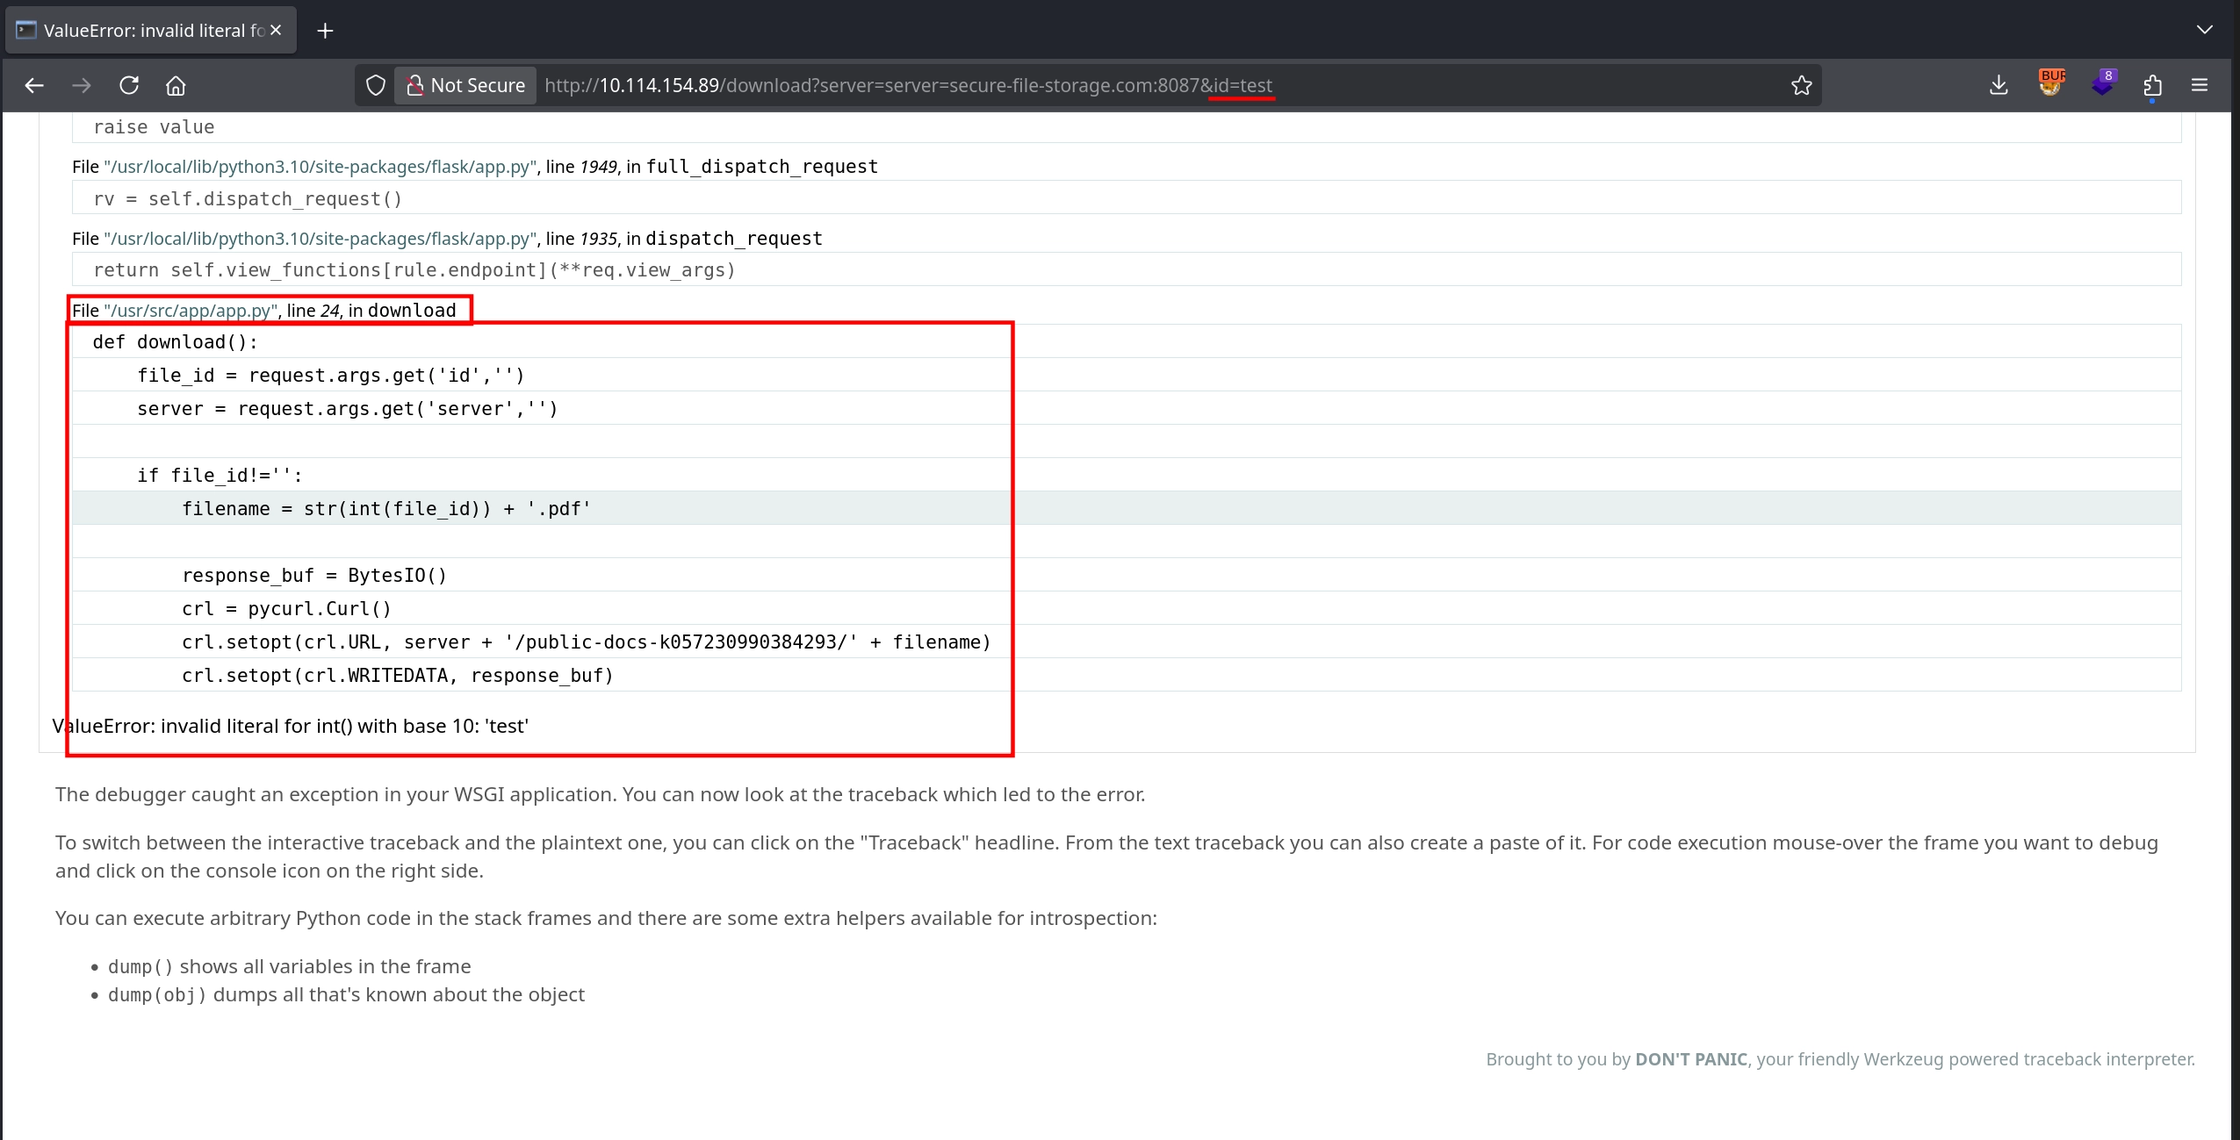Open the Firefox hamburger menu
The width and height of the screenshot is (2240, 1140).
(2200, 85)
